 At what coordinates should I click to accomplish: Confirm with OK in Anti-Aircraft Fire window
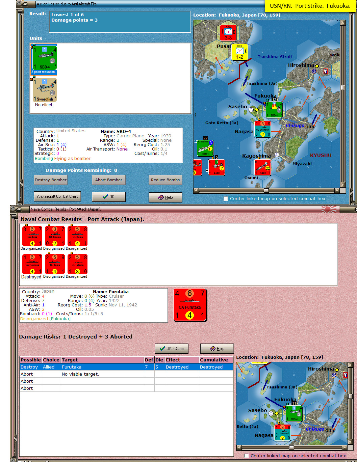[x=109, y=197]
